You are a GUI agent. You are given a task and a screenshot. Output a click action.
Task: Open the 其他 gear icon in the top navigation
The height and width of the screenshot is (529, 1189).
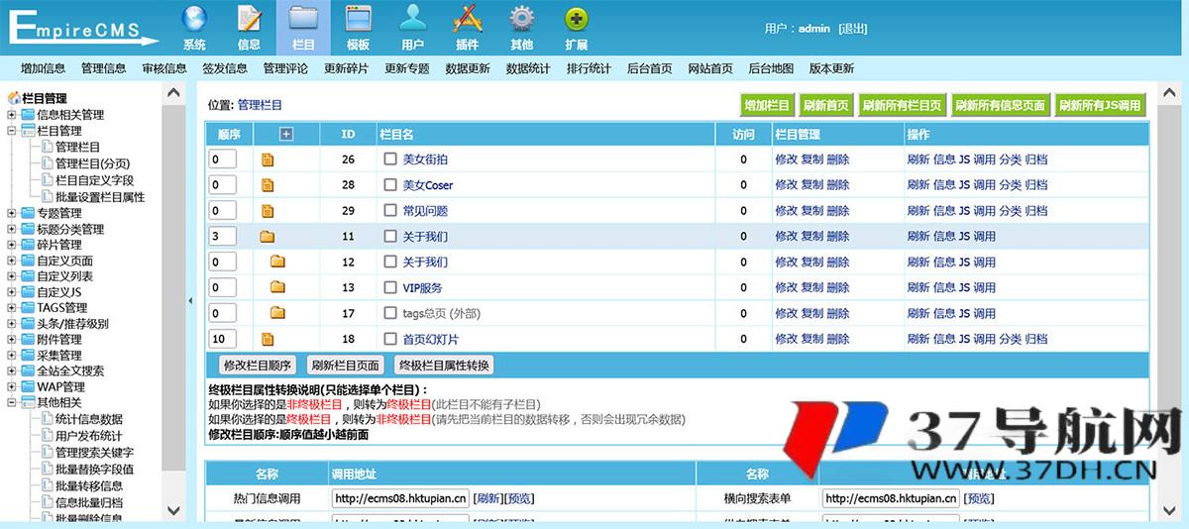(521, 19)
